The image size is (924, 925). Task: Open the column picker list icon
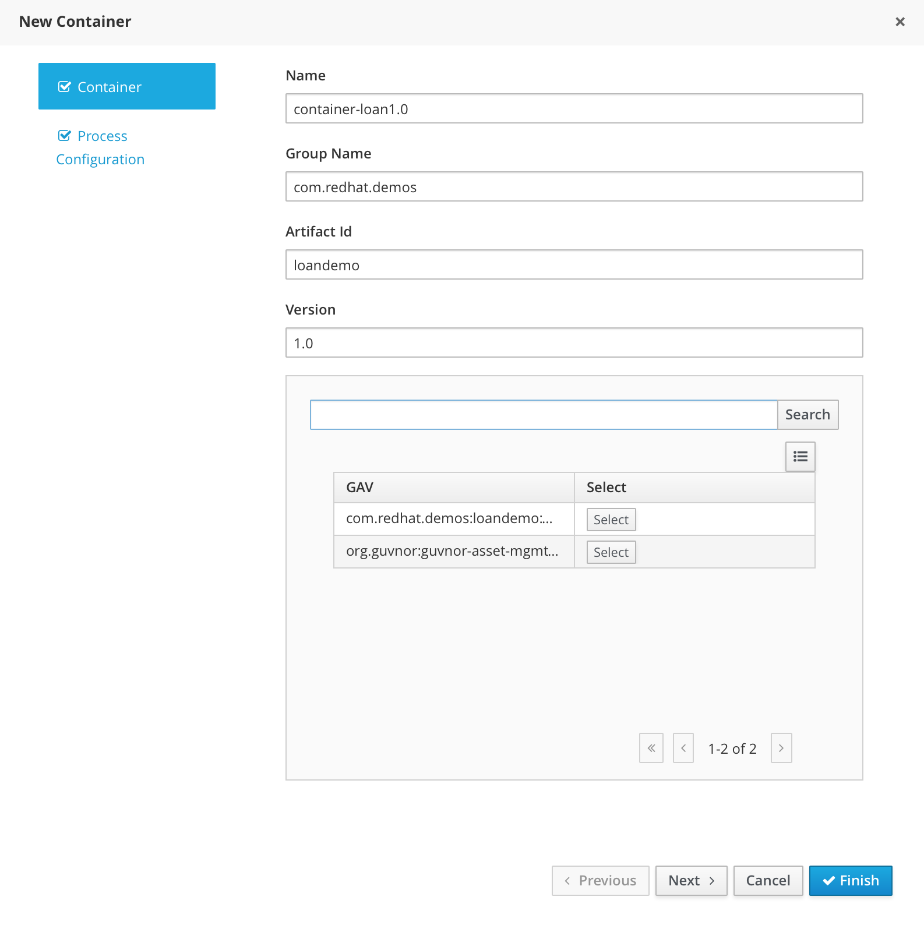coord(800,457)
